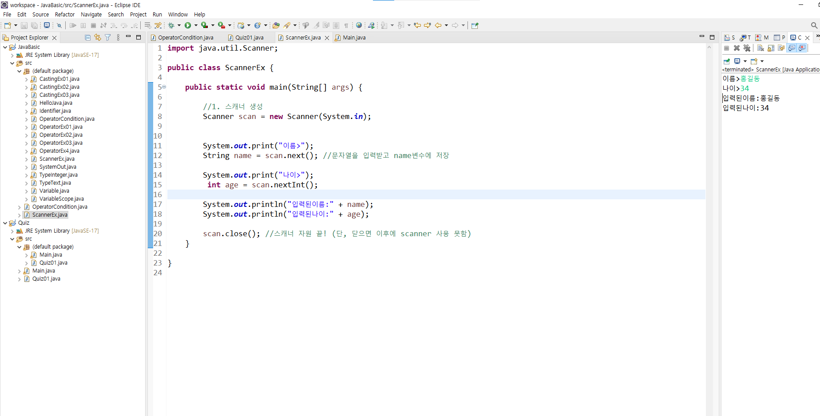This screenshot has height=416, width=820.
Task: Open Project Explorer filter funnel icon
Action: click(x=108, y=38)
